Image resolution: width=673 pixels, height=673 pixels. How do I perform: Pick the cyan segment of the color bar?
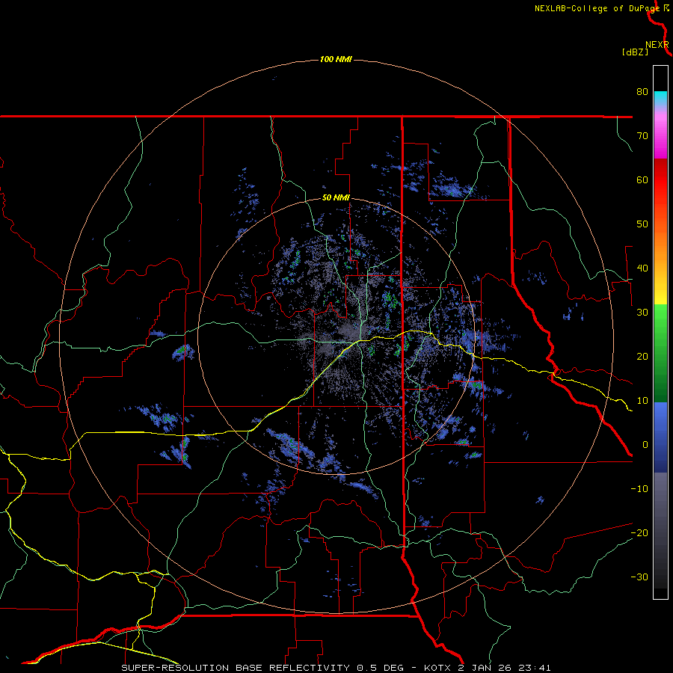tap(660, 96)
